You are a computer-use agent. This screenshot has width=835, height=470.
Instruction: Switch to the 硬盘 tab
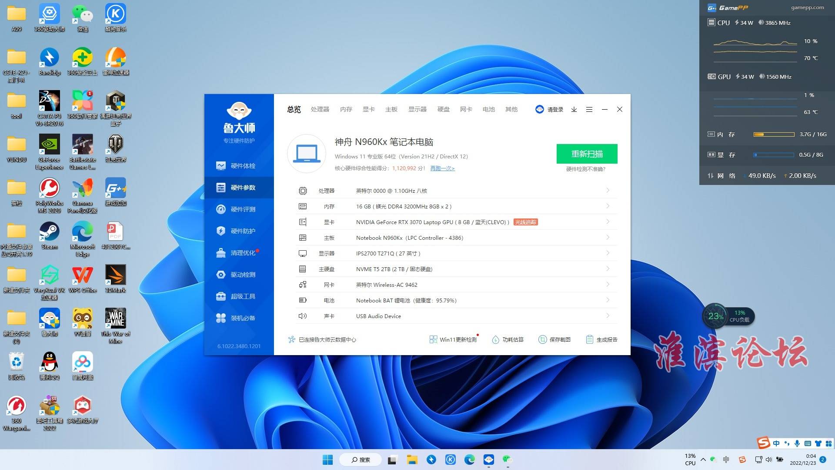(444, 109)
